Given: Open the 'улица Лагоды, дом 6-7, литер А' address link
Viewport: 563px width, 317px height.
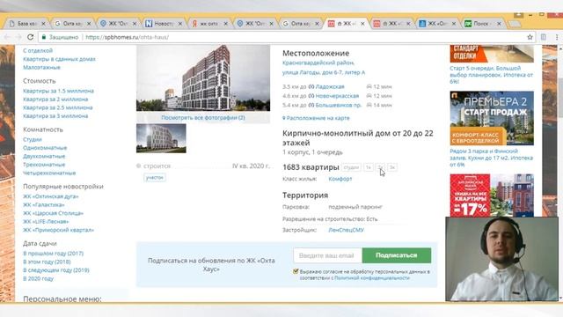Looking at the screenshot, I should click(324, 72).
